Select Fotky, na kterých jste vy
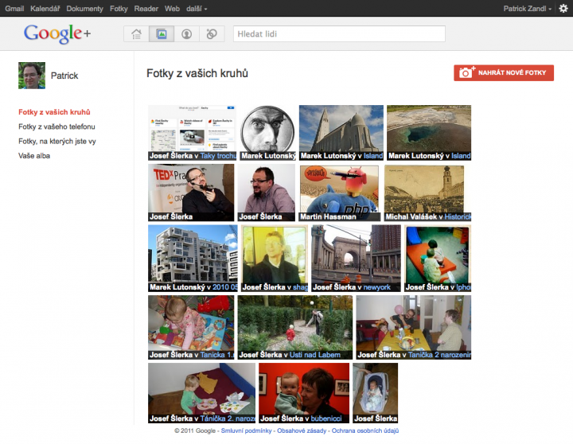This screenshot has width=573, height=444. pyautogui.click(x=57, y=142)
